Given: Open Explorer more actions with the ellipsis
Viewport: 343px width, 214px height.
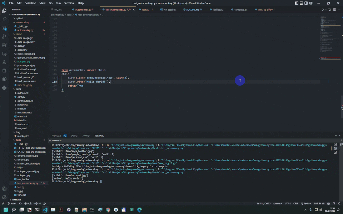Looking at the screenshot, I should point(44,10).
